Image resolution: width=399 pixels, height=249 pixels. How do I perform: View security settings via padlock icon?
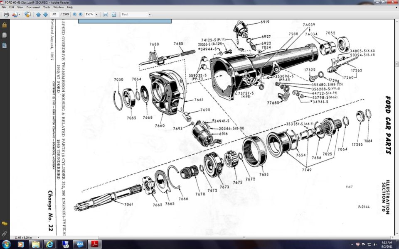click(x=4, y=25)
